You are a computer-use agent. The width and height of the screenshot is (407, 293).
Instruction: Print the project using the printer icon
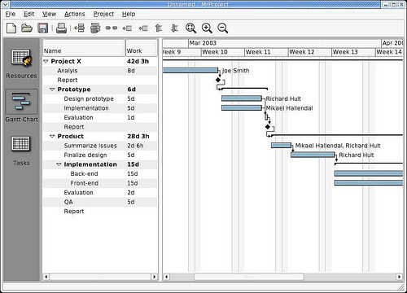click(x=61, y=28)
